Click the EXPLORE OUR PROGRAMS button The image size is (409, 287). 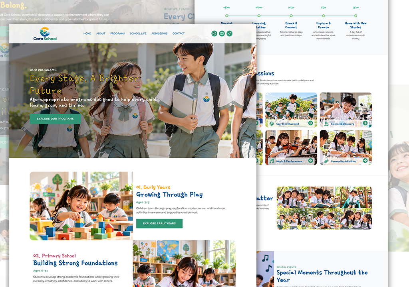click(55, 119)
